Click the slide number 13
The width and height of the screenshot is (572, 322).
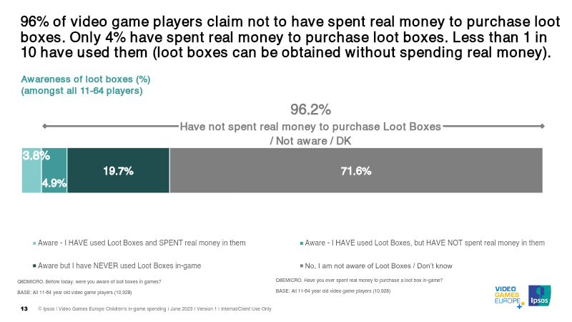click(x=24, y=309)
